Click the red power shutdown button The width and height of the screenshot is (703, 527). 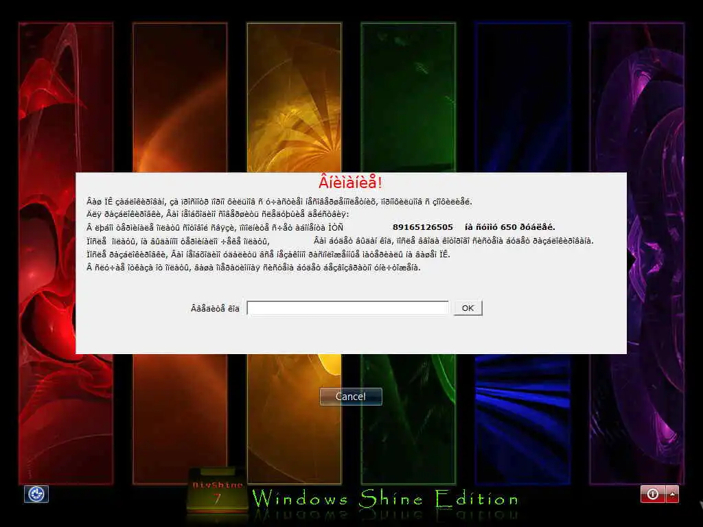(653, 494)
